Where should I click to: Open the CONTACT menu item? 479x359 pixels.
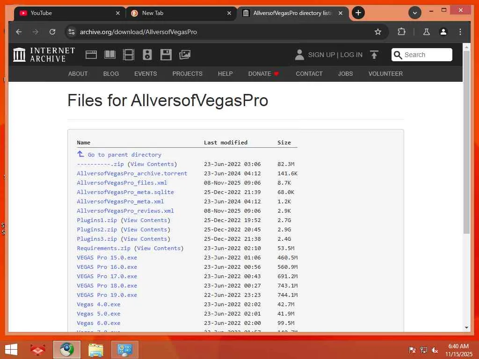coord(309,73)
